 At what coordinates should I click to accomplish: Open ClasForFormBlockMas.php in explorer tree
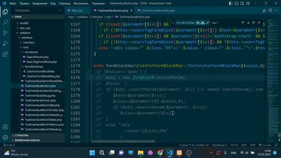coord(37,76)
